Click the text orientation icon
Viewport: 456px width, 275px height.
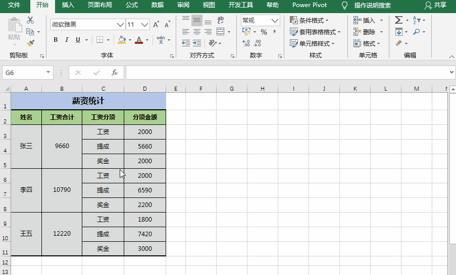point(213,43)
